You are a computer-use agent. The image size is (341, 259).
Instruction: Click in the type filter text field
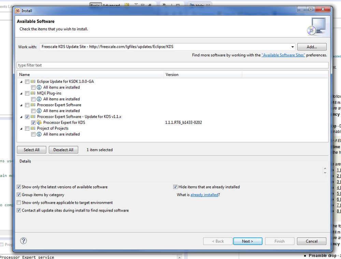(172, 65)
